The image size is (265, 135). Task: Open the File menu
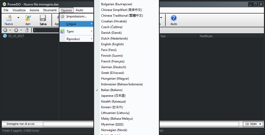click(6, 10)
